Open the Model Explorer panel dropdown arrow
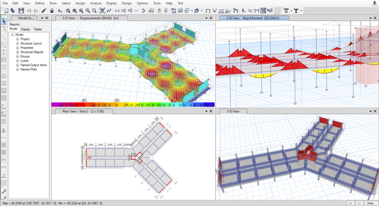 [42, 18]
